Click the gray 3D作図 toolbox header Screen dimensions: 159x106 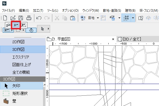pyautogui.click(x=23, y=79)
